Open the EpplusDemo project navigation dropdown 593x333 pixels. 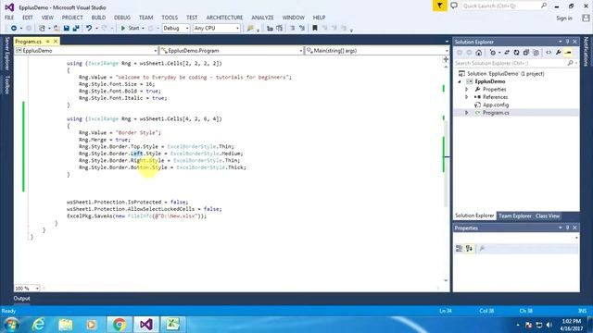(x=86, y=51)
